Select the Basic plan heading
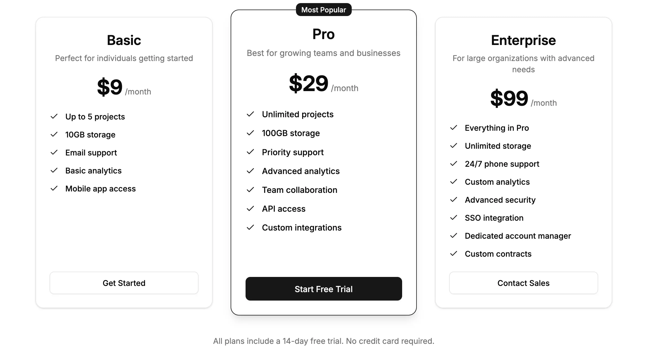The image size is (646, 352). 124,40
